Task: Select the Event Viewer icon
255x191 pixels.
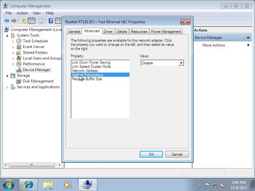Action: (19, 47)
